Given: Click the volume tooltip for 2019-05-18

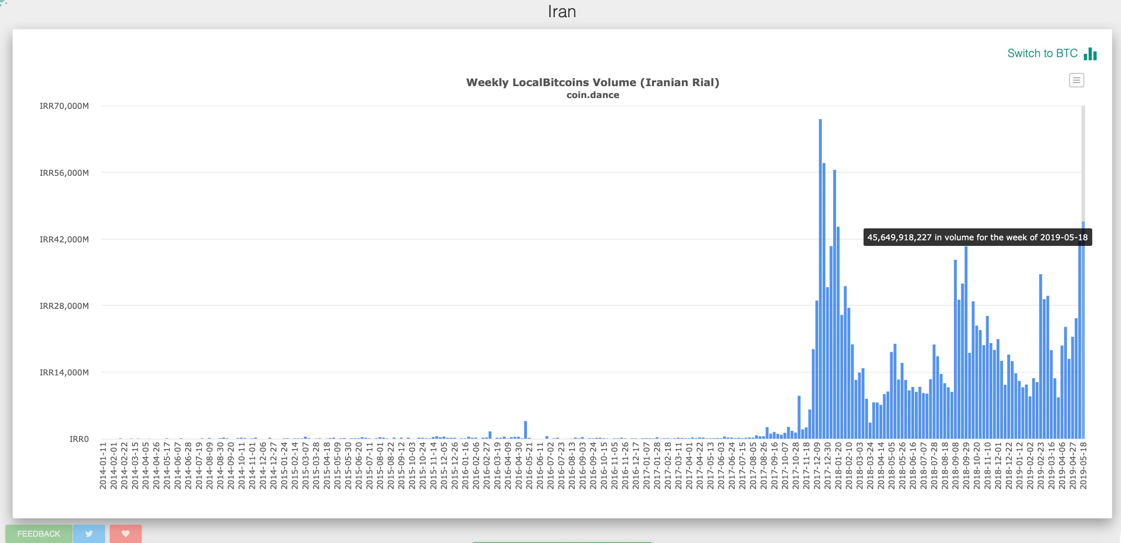Looking at the screenshot, I should pyautogui.click(x=977, y=237).
